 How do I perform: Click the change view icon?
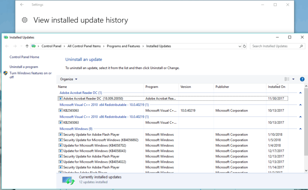coord(287,79)
